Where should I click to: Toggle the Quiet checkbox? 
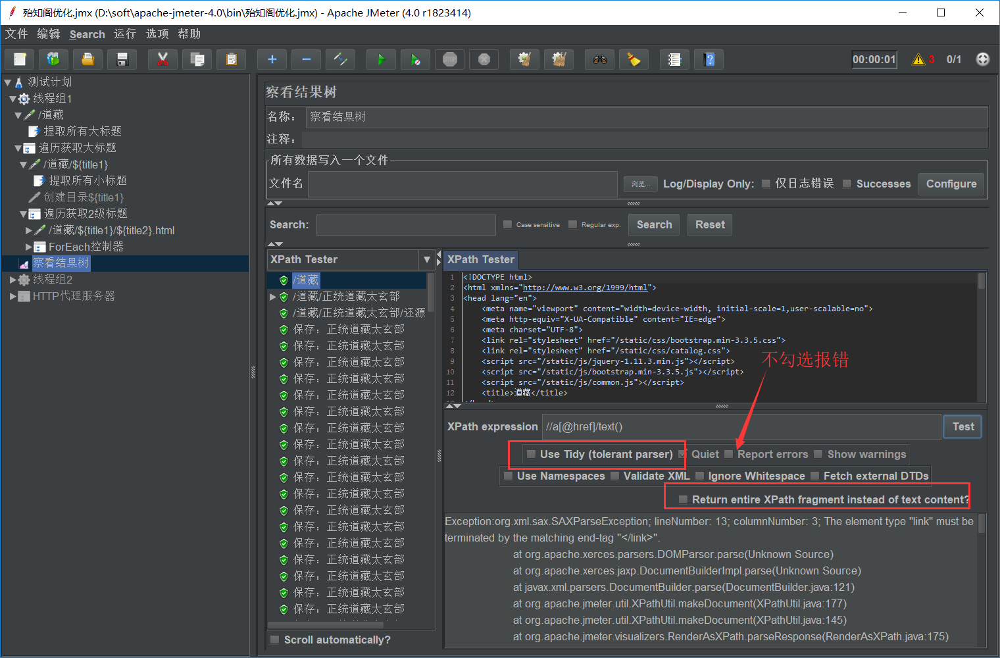682,454
